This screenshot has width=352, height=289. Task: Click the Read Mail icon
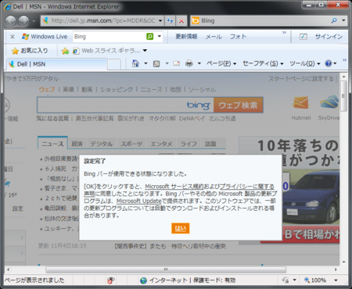coord(177,63)
